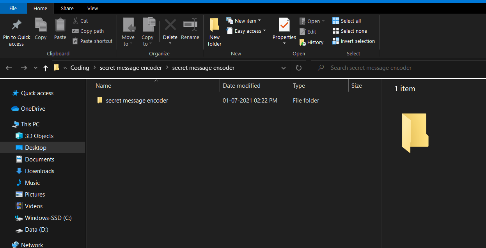
Task: Click the Paste clipboard icon
Action: pyautogui.click(x=60, y=25)
